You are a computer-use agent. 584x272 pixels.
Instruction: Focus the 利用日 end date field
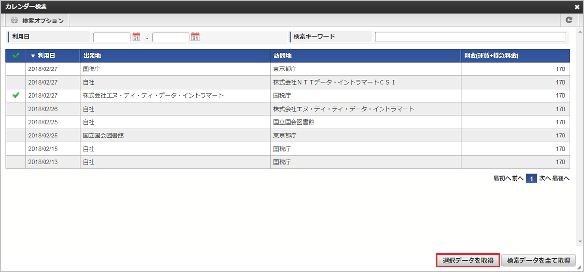click(x=171, y=37)
